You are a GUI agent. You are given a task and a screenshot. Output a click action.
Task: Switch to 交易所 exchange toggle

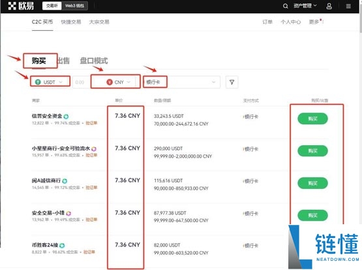coord(52,6)
